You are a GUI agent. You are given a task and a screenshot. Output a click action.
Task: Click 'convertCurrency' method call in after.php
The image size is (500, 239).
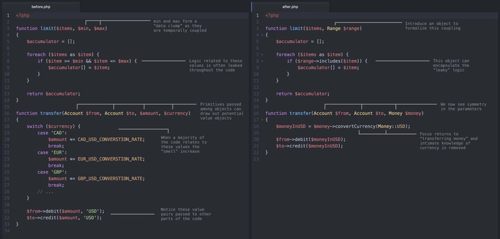pyautogui.click(x=355, y=126)
